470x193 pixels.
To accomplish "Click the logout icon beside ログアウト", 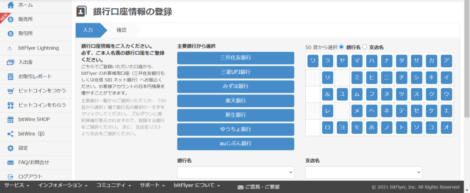I will [x=11, y=177].
